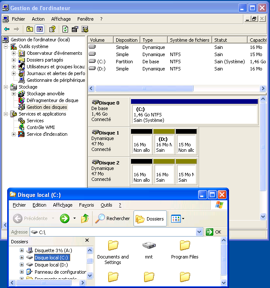Click the up one level folder icon
The image size is (270, 288).
click(30, 29)
